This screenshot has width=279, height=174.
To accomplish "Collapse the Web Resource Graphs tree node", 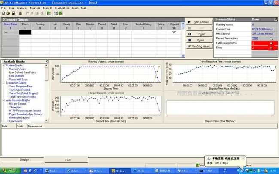I will pos(3,100).
